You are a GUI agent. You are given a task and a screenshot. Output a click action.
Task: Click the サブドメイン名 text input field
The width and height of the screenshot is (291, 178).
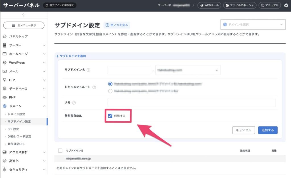tap(129, 70)
